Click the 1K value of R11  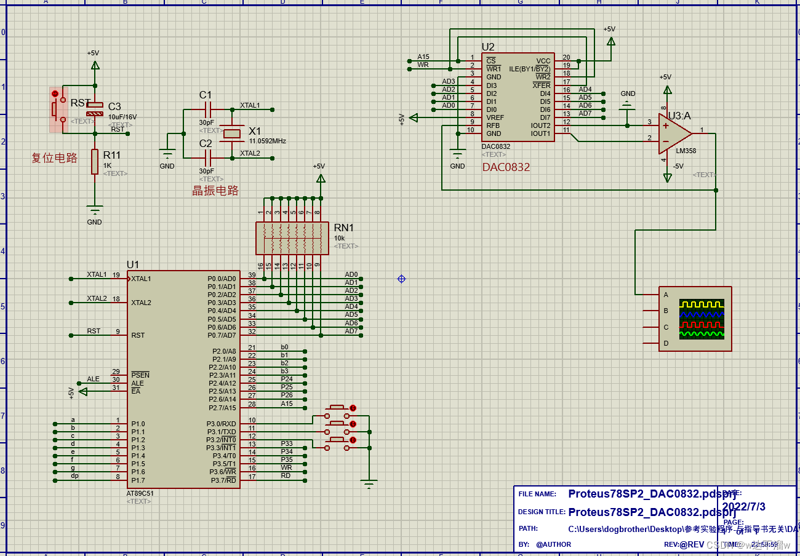pos(107,165)
